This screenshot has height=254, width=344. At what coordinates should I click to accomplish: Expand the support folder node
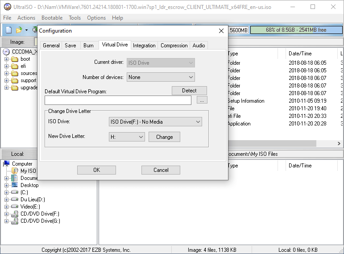pyautogui.click(x=6, y=80)
